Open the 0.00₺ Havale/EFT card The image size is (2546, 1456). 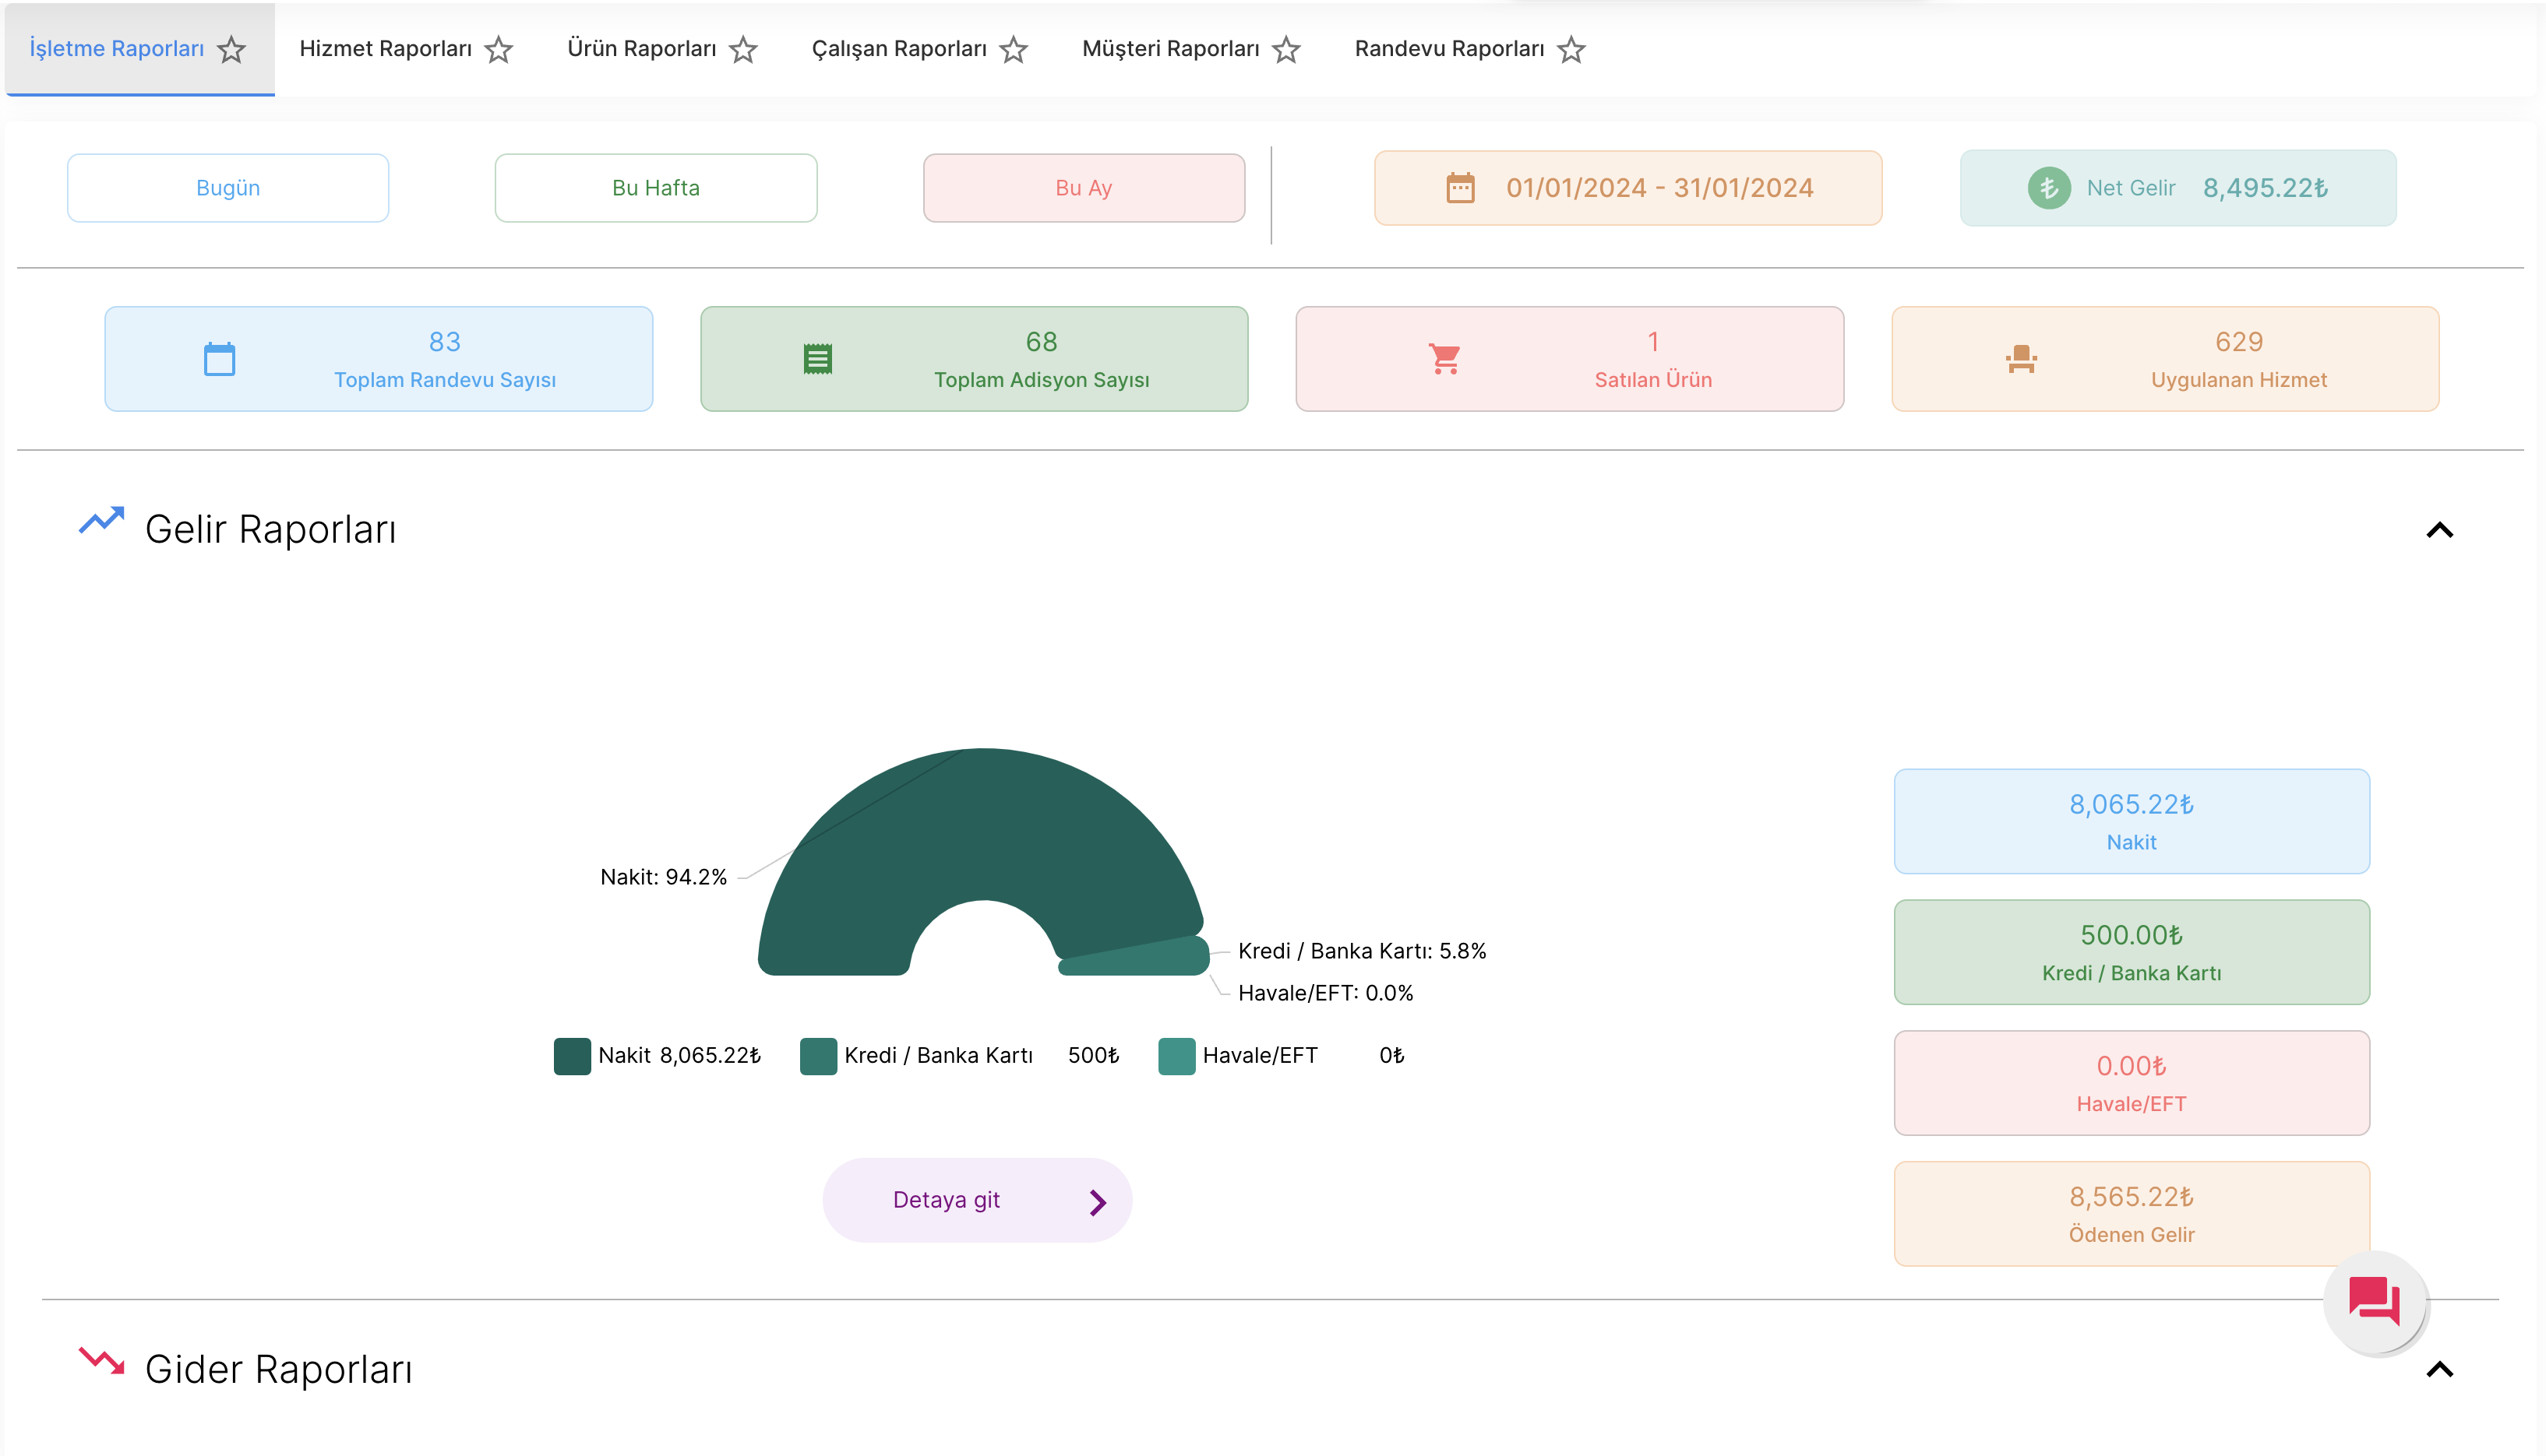[2132, 1083]
